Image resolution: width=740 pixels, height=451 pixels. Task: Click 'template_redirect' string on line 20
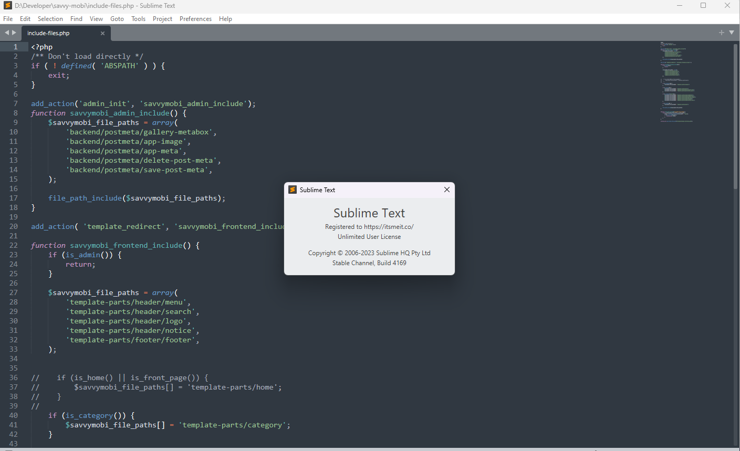pyautogui.click(x=124, y=226)
